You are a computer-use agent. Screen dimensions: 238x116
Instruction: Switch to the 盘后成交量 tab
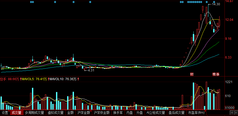pyautogui.click(x=177, y=113)
